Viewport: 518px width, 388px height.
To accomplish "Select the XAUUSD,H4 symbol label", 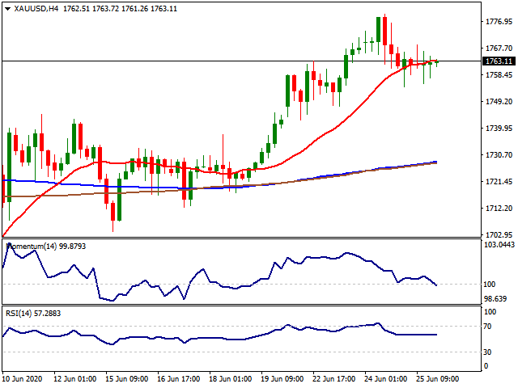I will pyautogui.click(x=36, y=9).
